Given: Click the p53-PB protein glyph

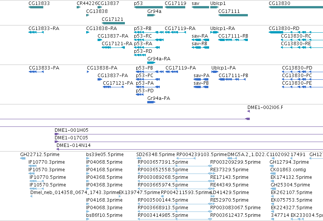Looking at the screenshot, I should (150, 72).
